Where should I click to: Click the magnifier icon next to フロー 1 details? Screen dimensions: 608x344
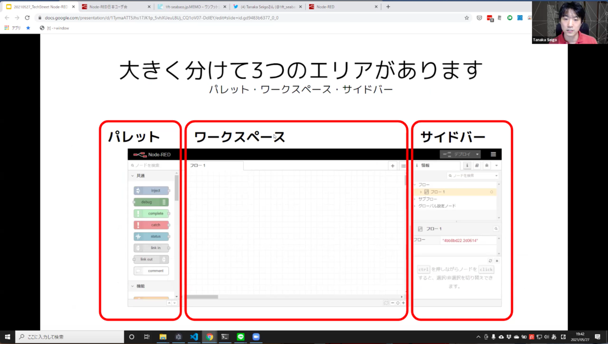(x=496, y=229)
